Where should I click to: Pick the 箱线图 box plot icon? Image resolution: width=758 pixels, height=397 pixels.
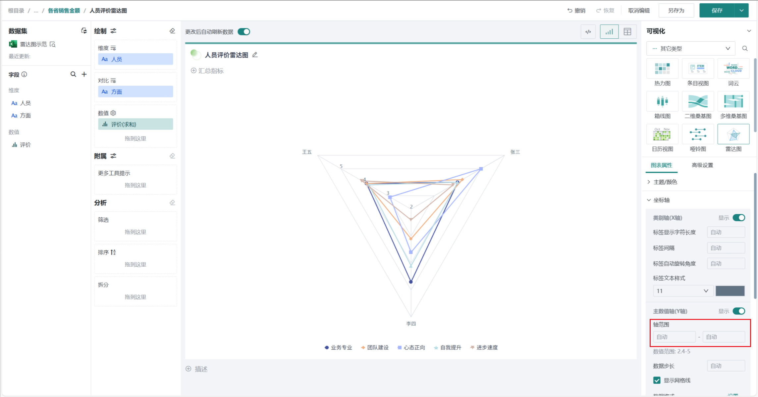click(662, 101)
